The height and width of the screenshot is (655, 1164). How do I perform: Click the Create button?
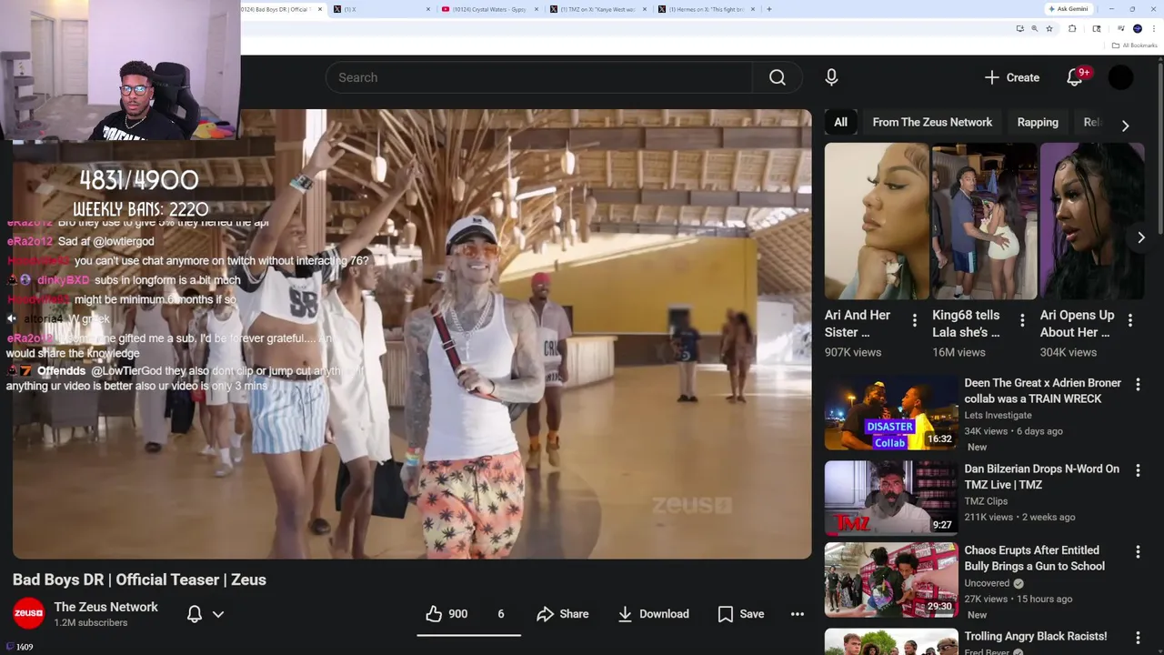coord(1011,77)
